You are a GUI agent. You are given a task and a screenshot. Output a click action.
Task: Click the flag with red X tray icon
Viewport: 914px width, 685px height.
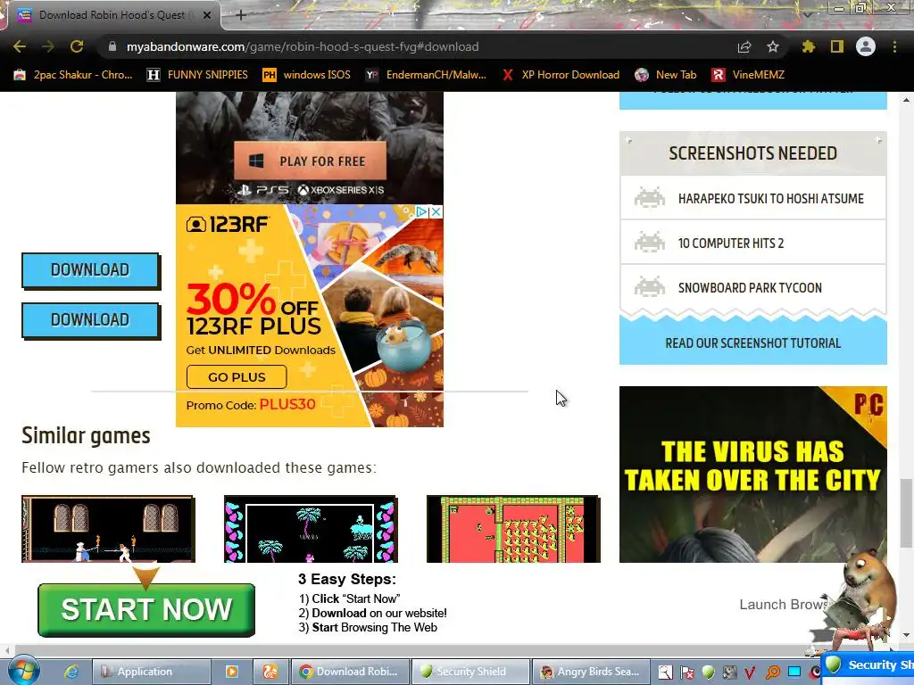tap(686, 673)
